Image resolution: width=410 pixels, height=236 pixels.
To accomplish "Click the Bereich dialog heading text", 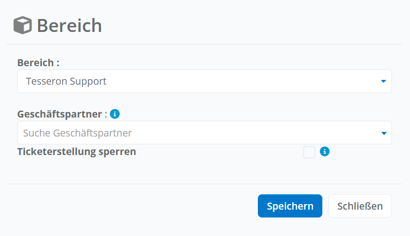I will (x=69, y=25).
